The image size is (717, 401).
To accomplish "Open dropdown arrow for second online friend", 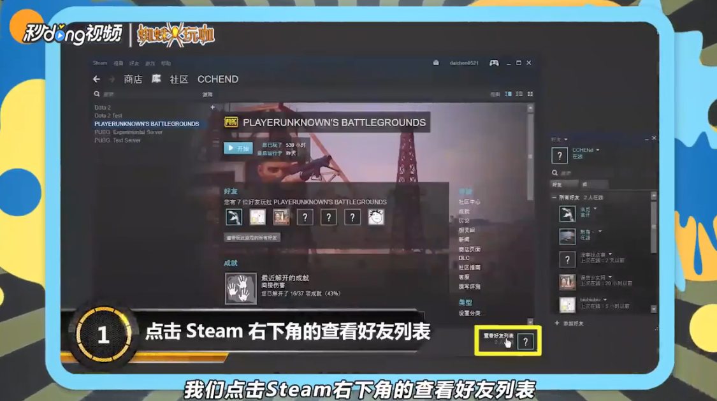I will pyautogui.click(x=600, y=231).
